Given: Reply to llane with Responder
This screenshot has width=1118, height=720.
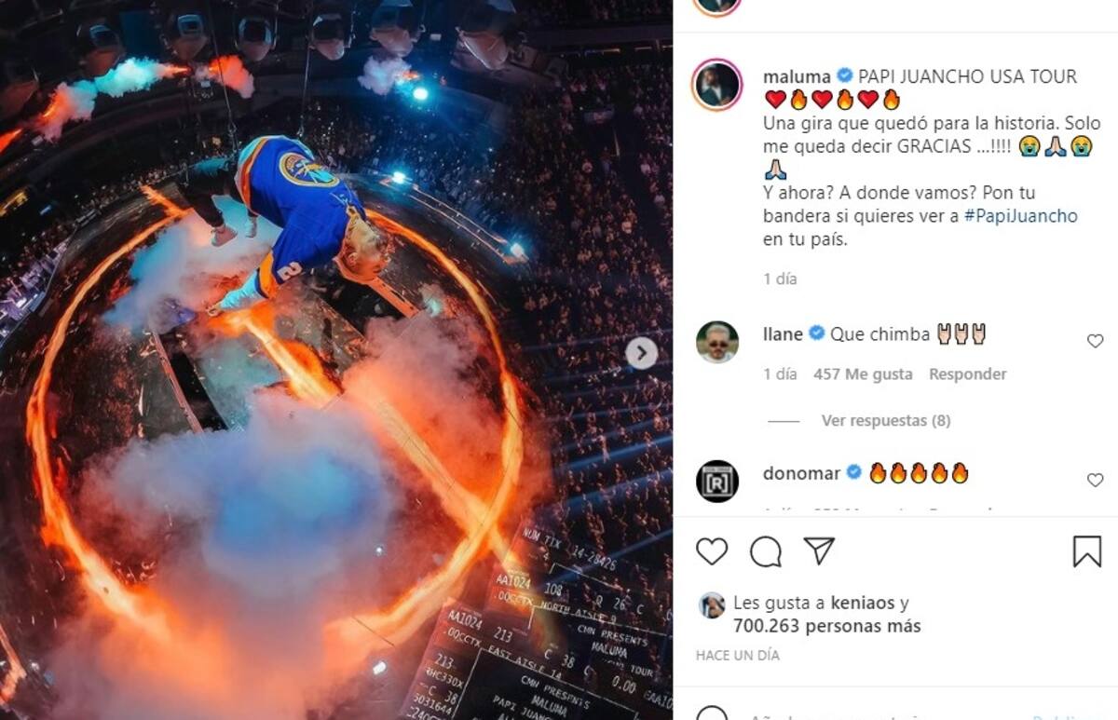Looking at the screenshot, I should pyautogui.click(x=967, y=374).
